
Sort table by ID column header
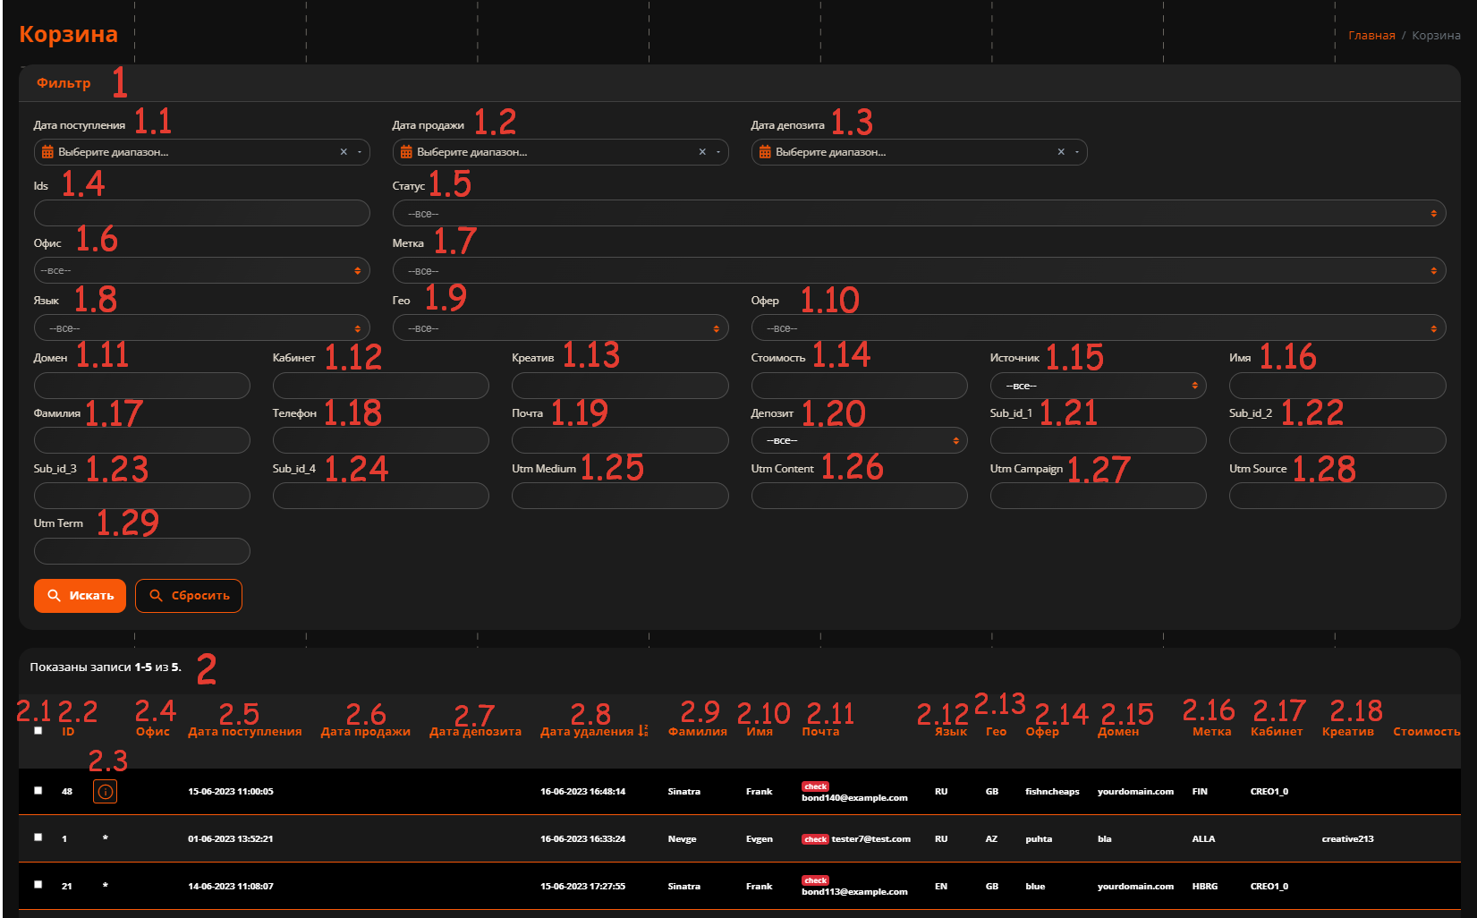68,732
